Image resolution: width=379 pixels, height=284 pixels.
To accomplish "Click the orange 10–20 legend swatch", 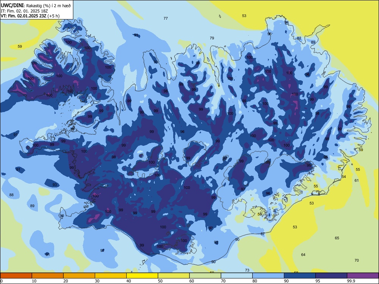I will 48,276.
